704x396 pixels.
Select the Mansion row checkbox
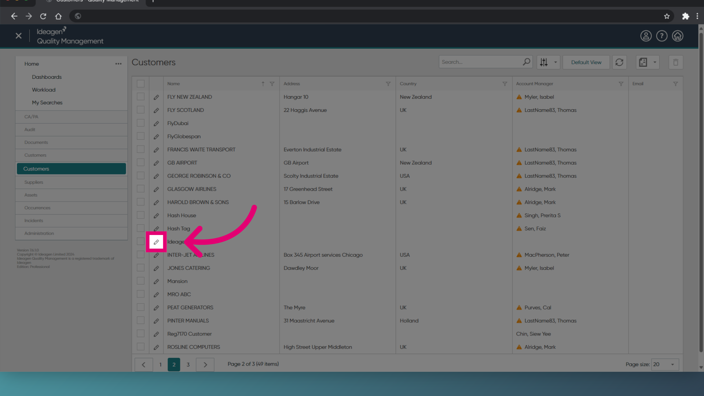140,281
